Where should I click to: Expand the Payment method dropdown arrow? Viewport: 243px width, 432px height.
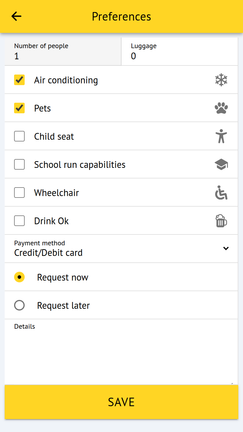point(226,248)
